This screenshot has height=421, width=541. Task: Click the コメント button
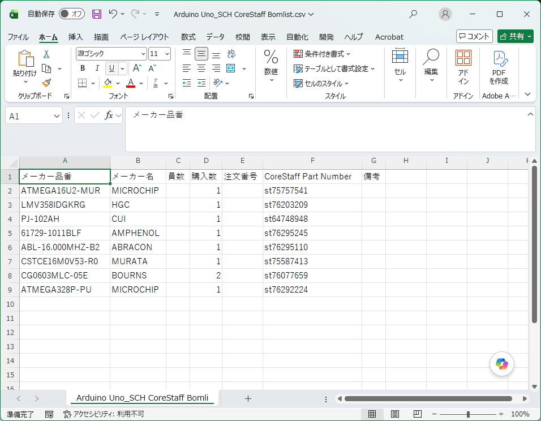pyautogui.click(x=474, y=36)
